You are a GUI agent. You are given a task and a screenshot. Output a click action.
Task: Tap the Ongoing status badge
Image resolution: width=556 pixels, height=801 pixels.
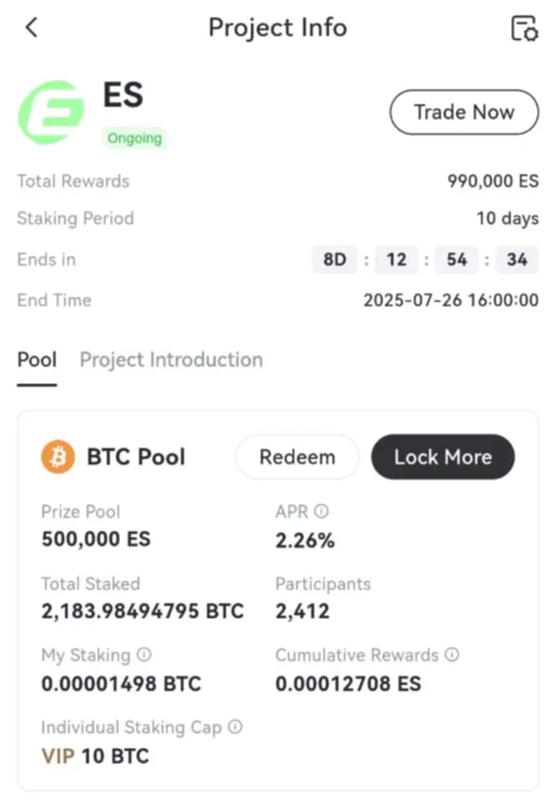tap(134, 139)
